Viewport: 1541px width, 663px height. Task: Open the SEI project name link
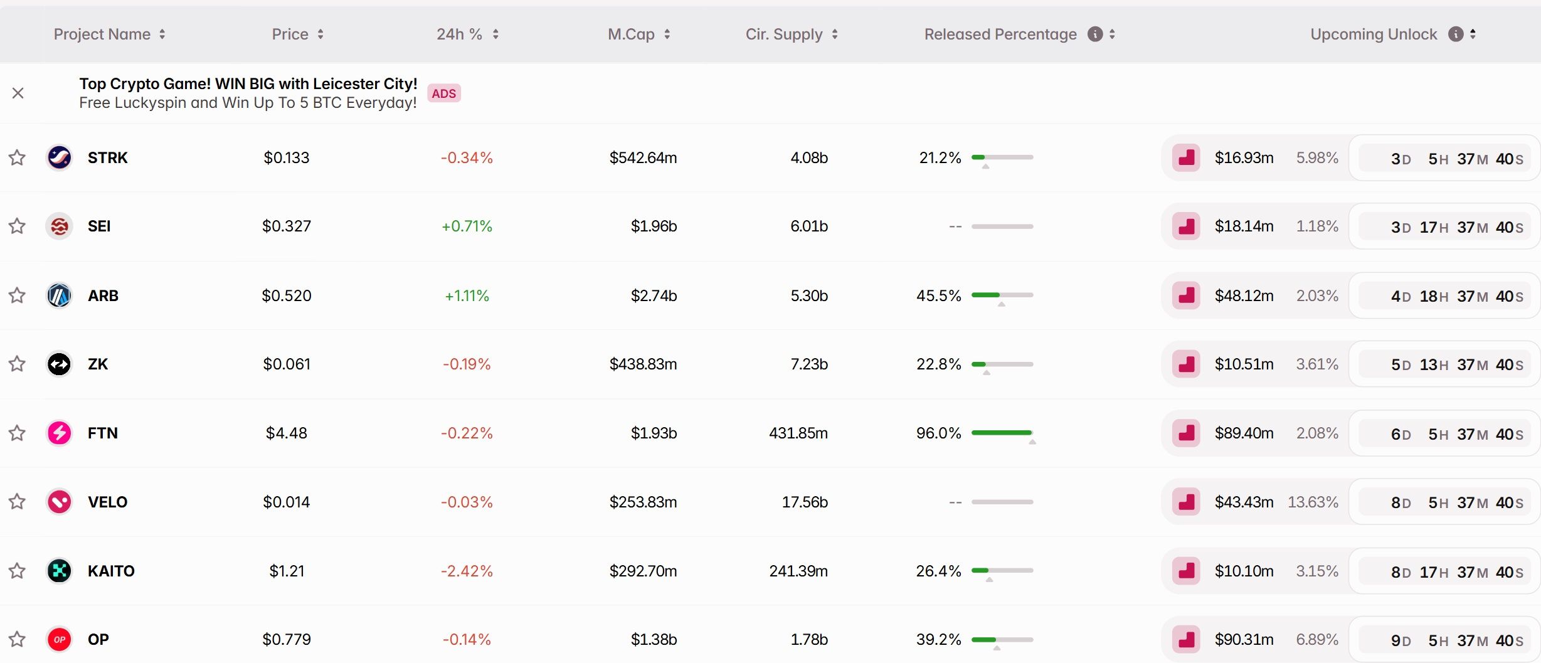(99, 226)
